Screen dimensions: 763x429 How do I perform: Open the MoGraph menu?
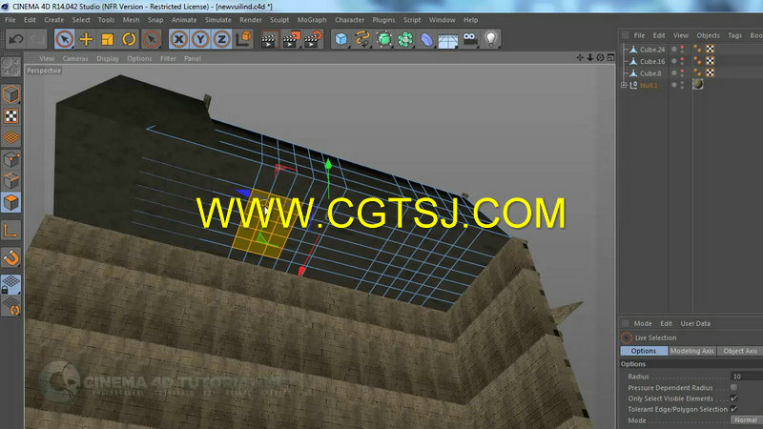coord(312,20)
